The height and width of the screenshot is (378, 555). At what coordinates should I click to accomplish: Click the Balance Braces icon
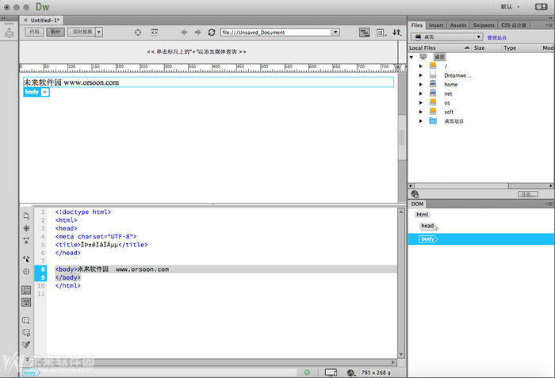coord(26,272)
